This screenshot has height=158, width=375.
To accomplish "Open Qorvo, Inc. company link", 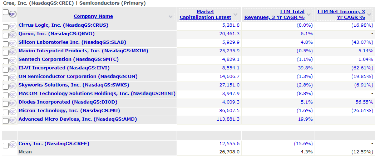I will (56, 33).
